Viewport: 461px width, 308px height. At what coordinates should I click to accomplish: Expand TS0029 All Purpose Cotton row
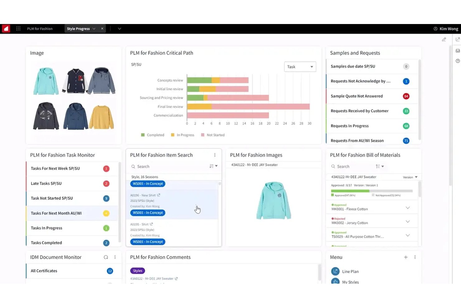point(408,235)
